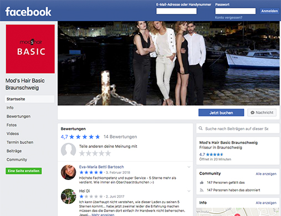This screenshot has width=281, height=216.
Task: Open Mod's Hair Basic Braunschweig card title
Action: point(228,142)
